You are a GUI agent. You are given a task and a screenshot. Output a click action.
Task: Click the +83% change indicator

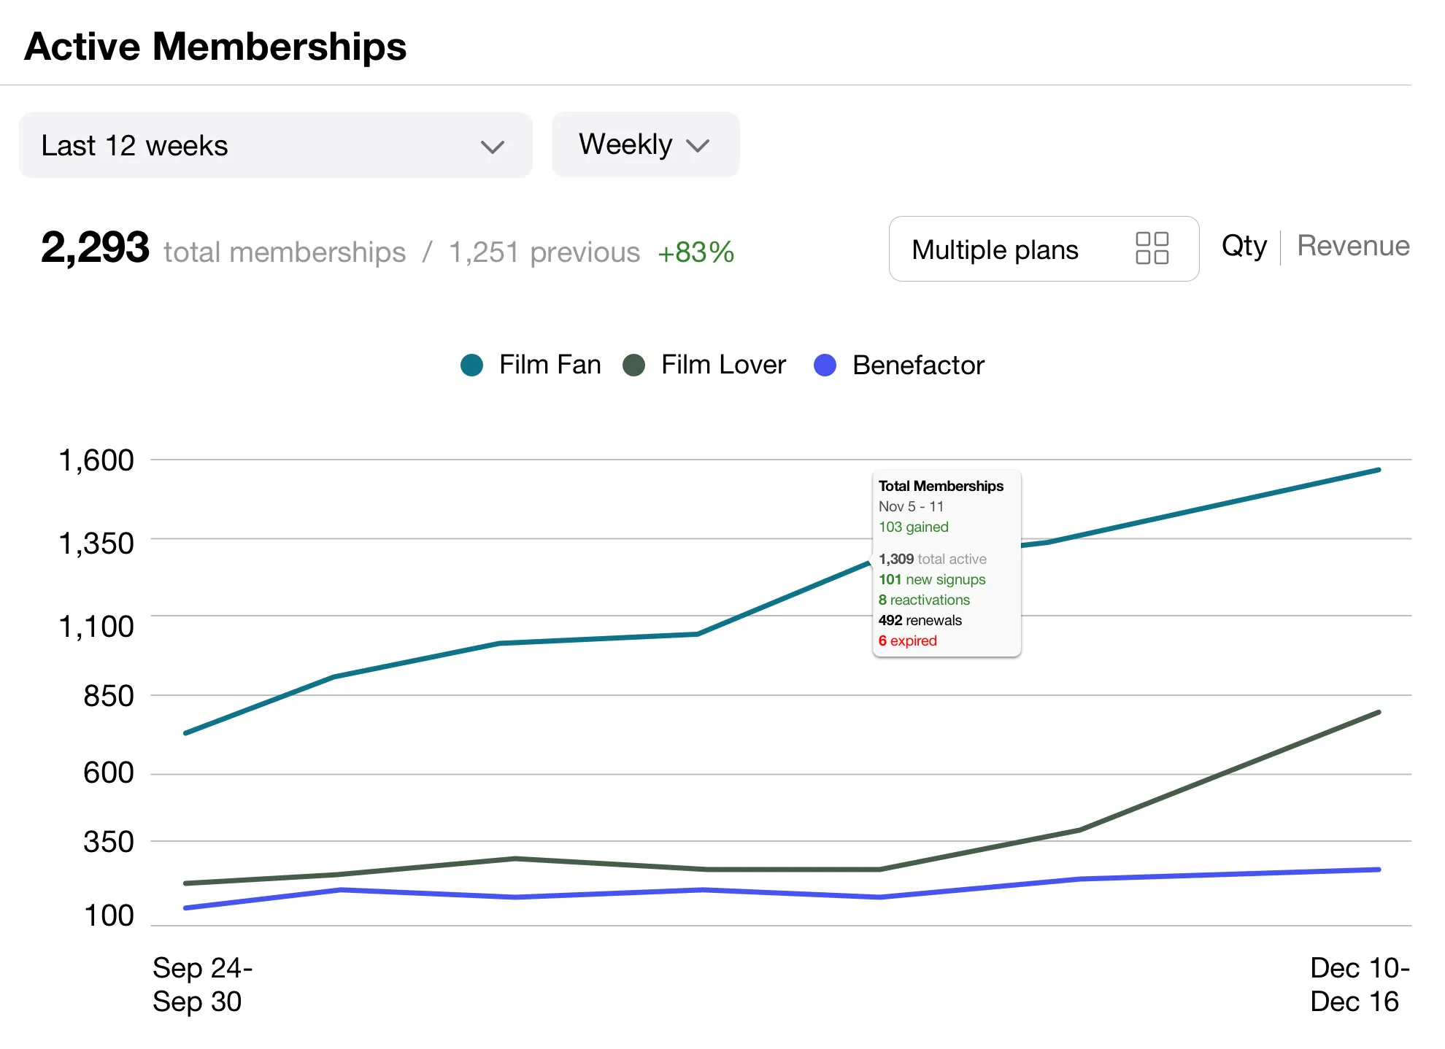[x=695, y=252]
